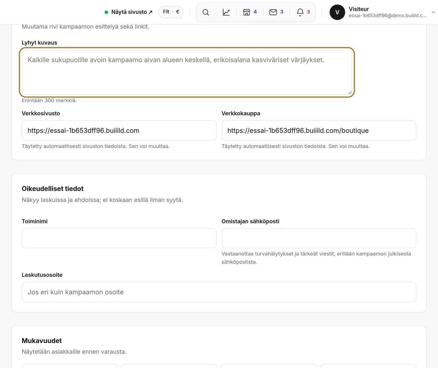The height and width of the screenshot is (368, 438).
Task: Open the FR · € language and currency selector
Action: 171,12
